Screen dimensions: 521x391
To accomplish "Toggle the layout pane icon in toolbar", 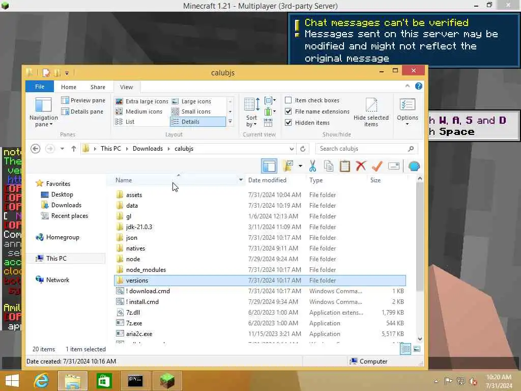I will pos(269,166).
